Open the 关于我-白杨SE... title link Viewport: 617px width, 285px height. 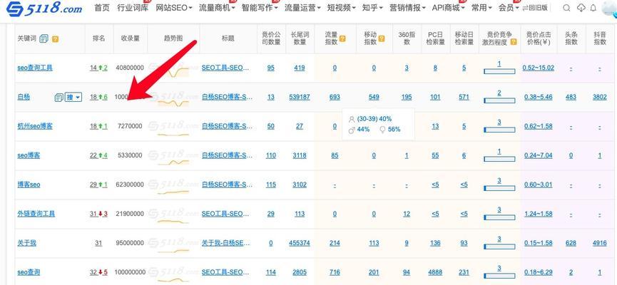click(x=226, y=243)
